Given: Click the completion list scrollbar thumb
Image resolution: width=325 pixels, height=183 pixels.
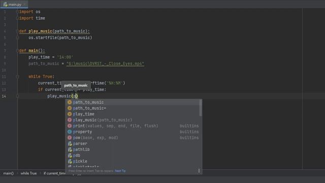Looking at the screenshot, I should point(201,108).
